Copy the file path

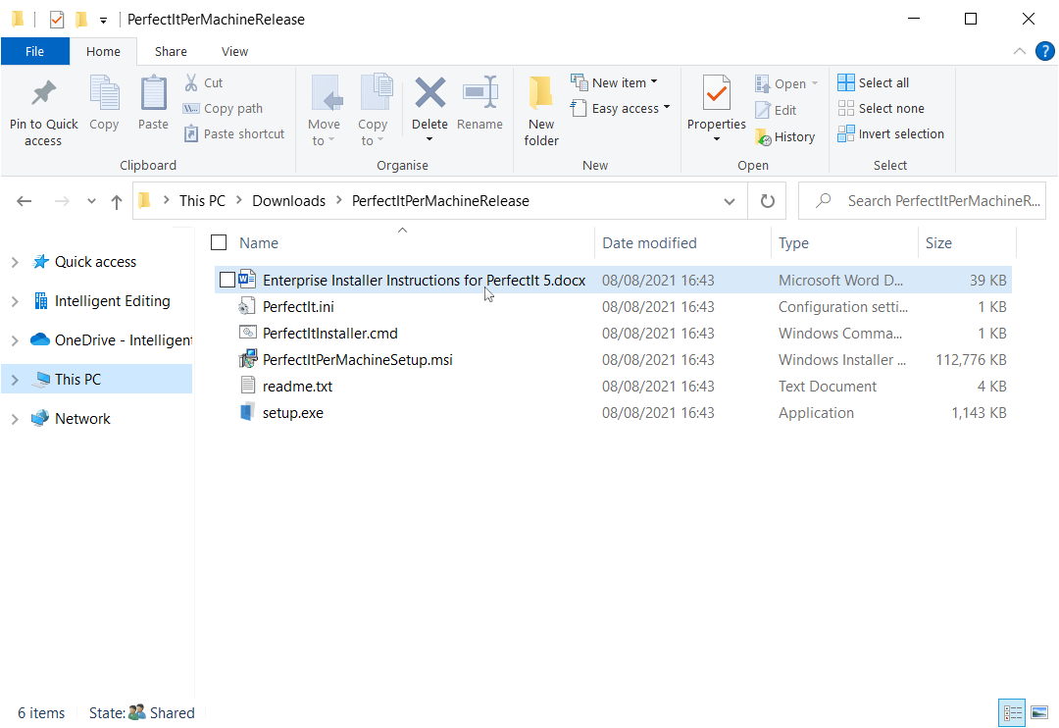[223, 108]
